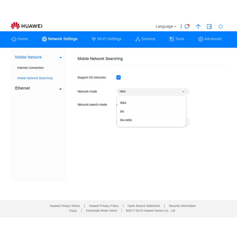The height and width of the screenshot is (237, 237).
Task: Open Huawei Privacy Policy link
Action: [x=104, y=206]
